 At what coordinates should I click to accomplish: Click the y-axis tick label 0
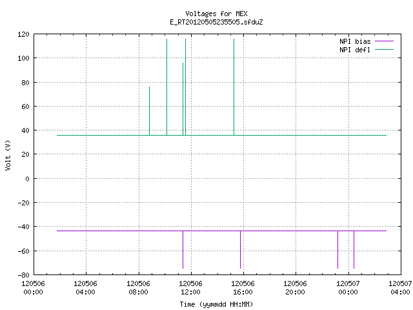(x=27, y=179)
